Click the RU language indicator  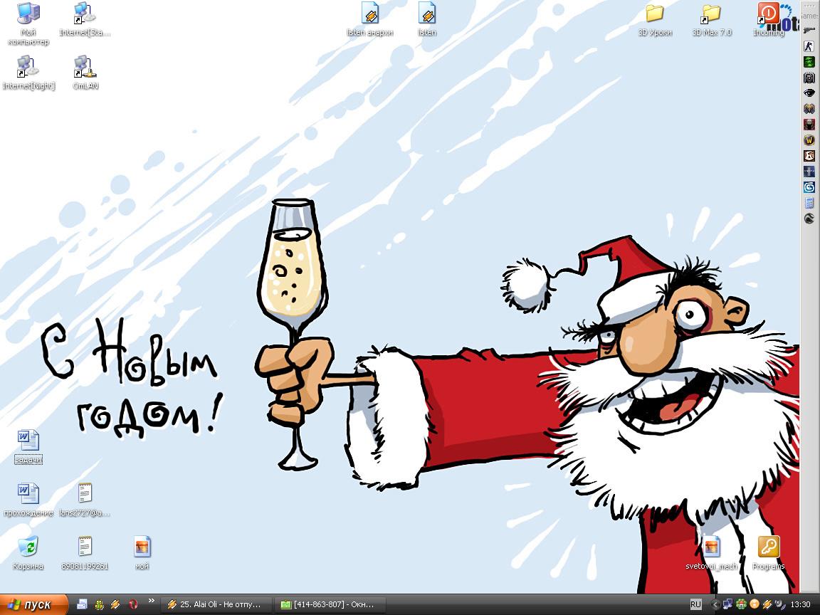point(695,604)
